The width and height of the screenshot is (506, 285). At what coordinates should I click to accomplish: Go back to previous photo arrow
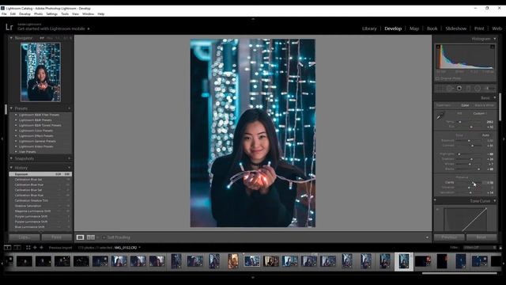point(35,248)
